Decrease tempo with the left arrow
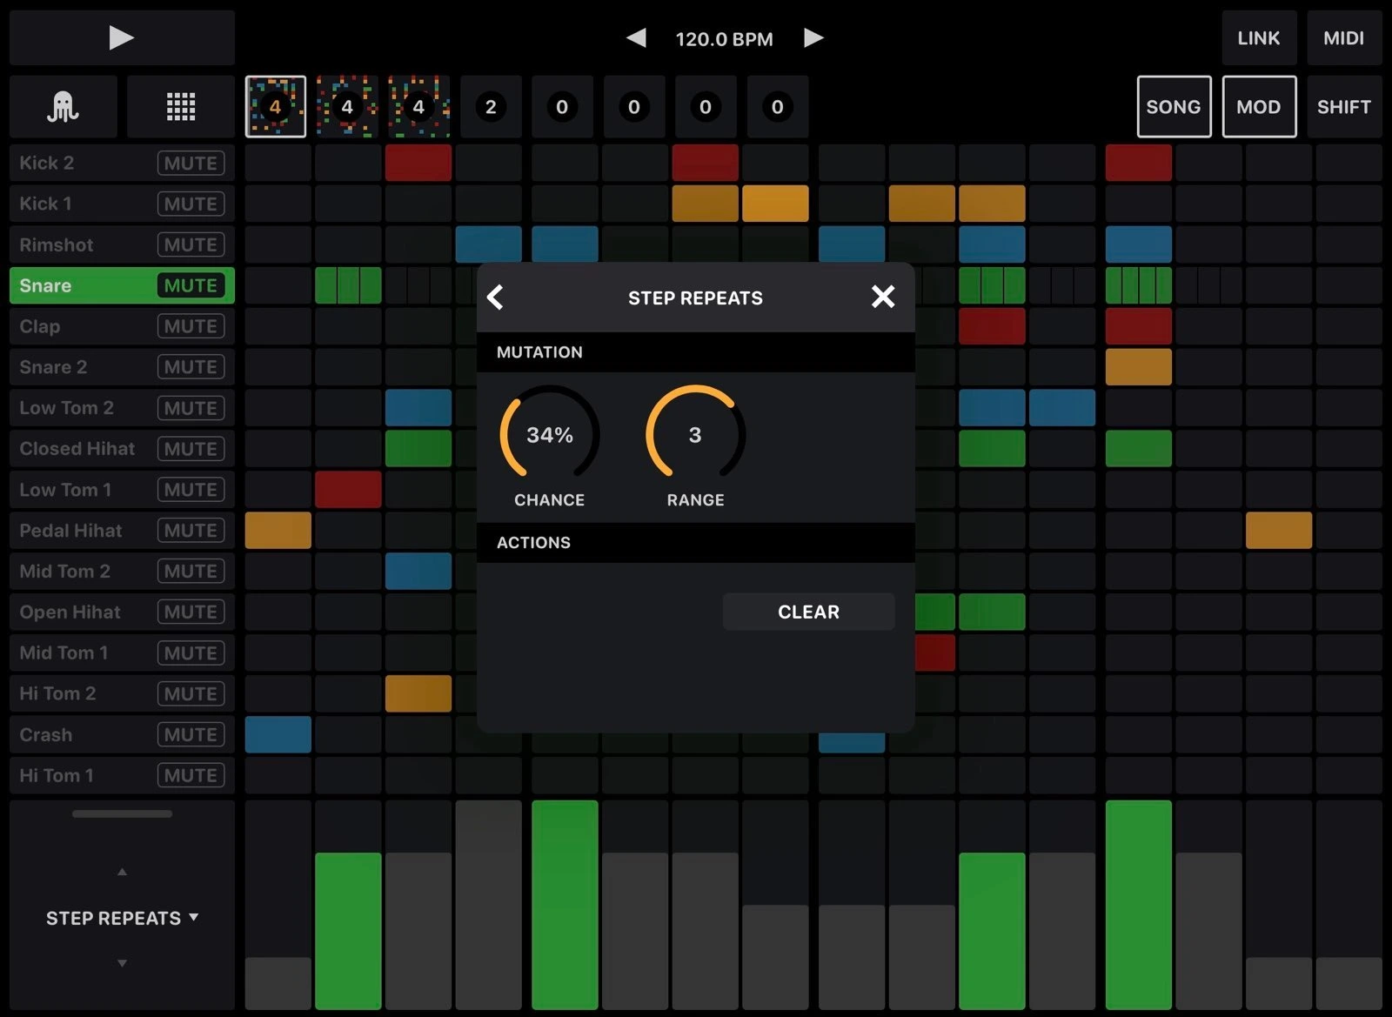 point(636,38)
